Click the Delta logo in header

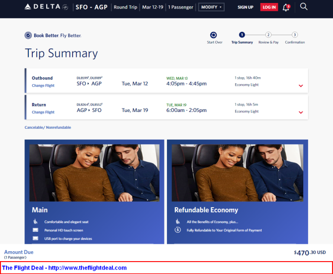(46, 7)
